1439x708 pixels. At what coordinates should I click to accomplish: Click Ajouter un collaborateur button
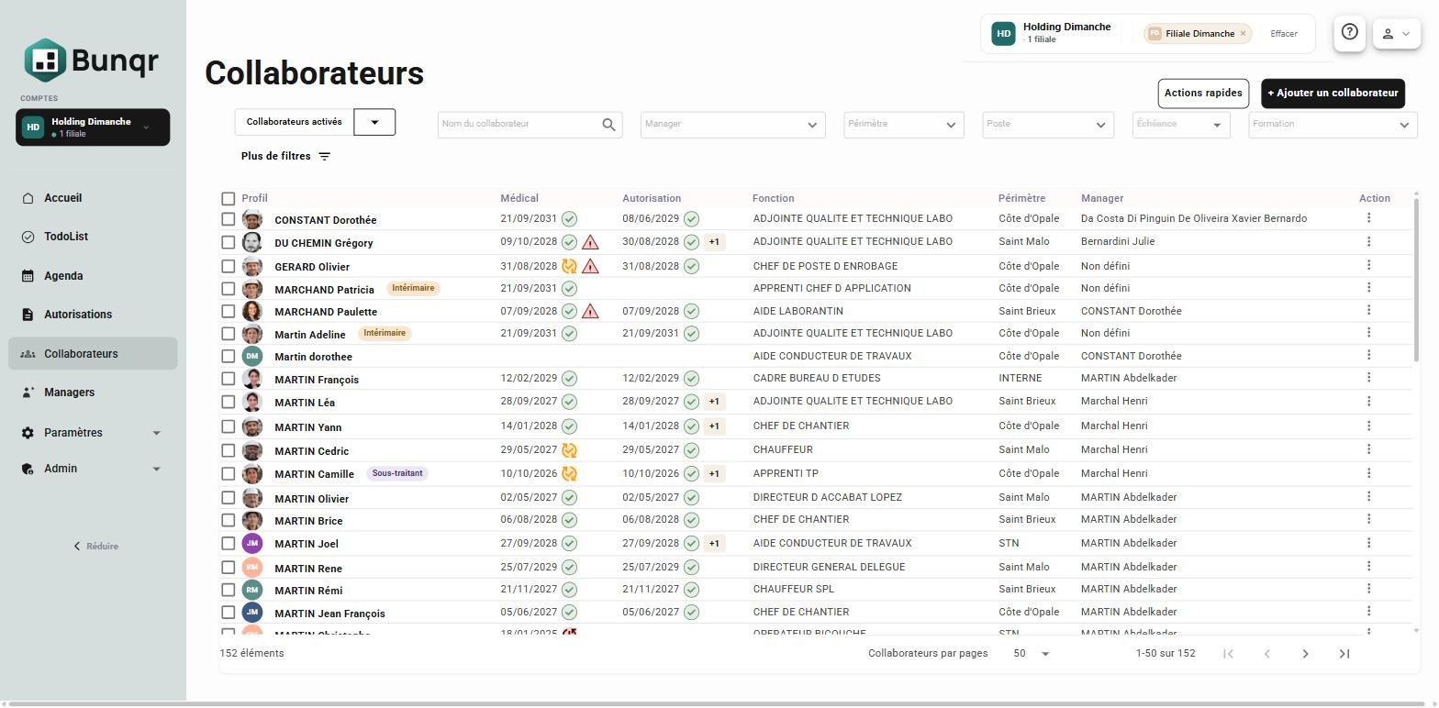(1333, 94)
